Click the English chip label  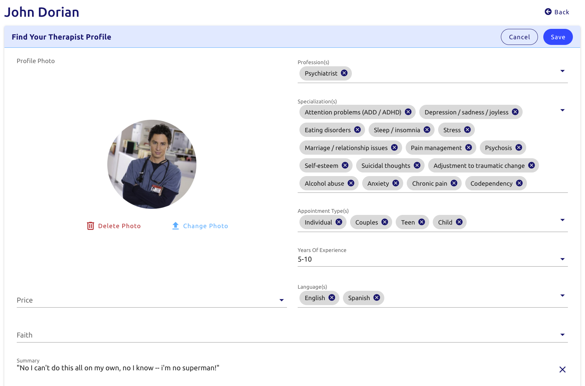315,298
